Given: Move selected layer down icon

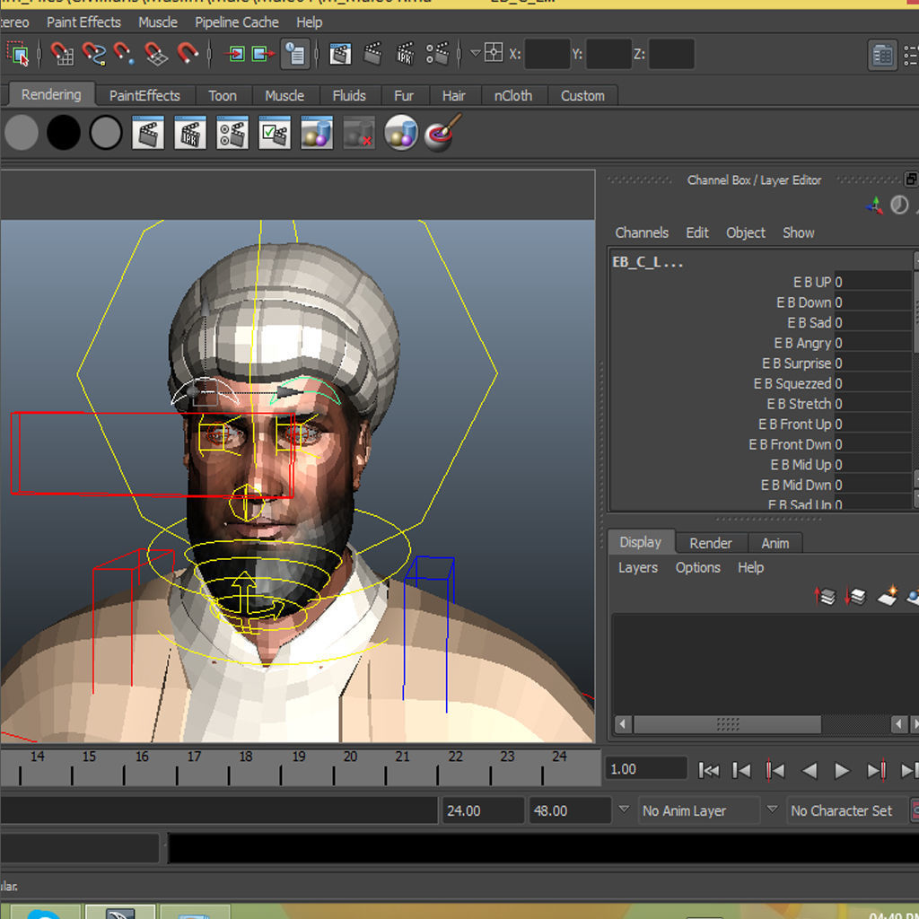Looking at the screenshot, I should point(855,597).
